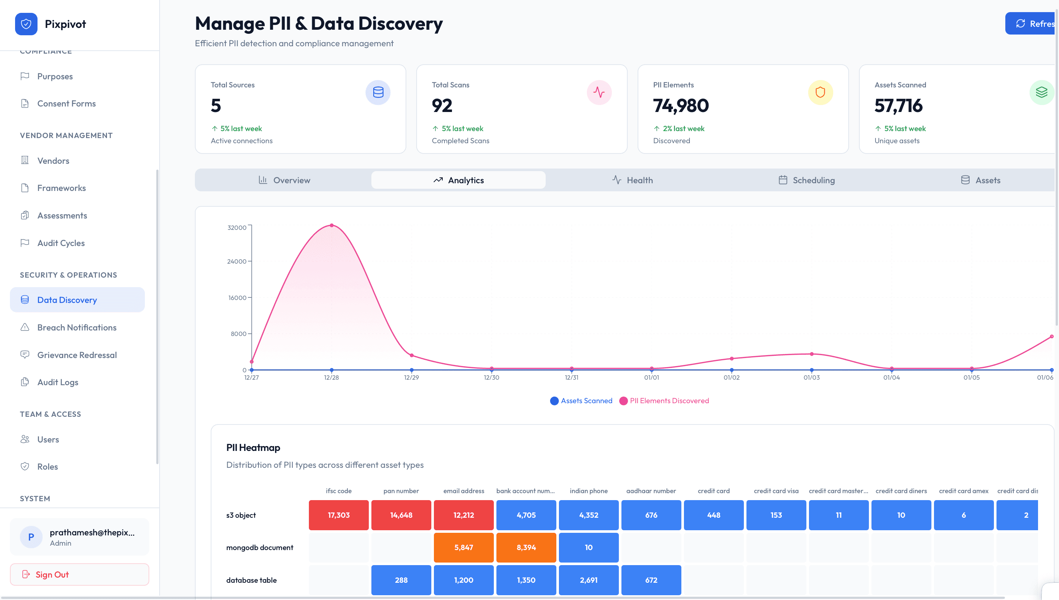Image resolution: width=1059 pixels, height=600 pixels.
Task: Click the Vendors building icon in sidebar
Action: [25, 160]
